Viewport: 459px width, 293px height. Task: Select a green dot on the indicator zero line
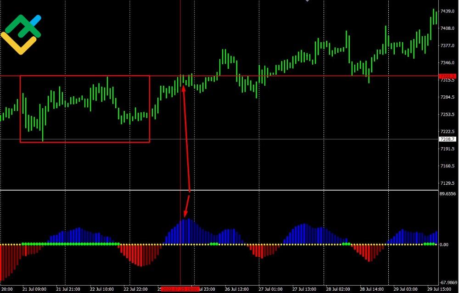[x=64, y=243]
